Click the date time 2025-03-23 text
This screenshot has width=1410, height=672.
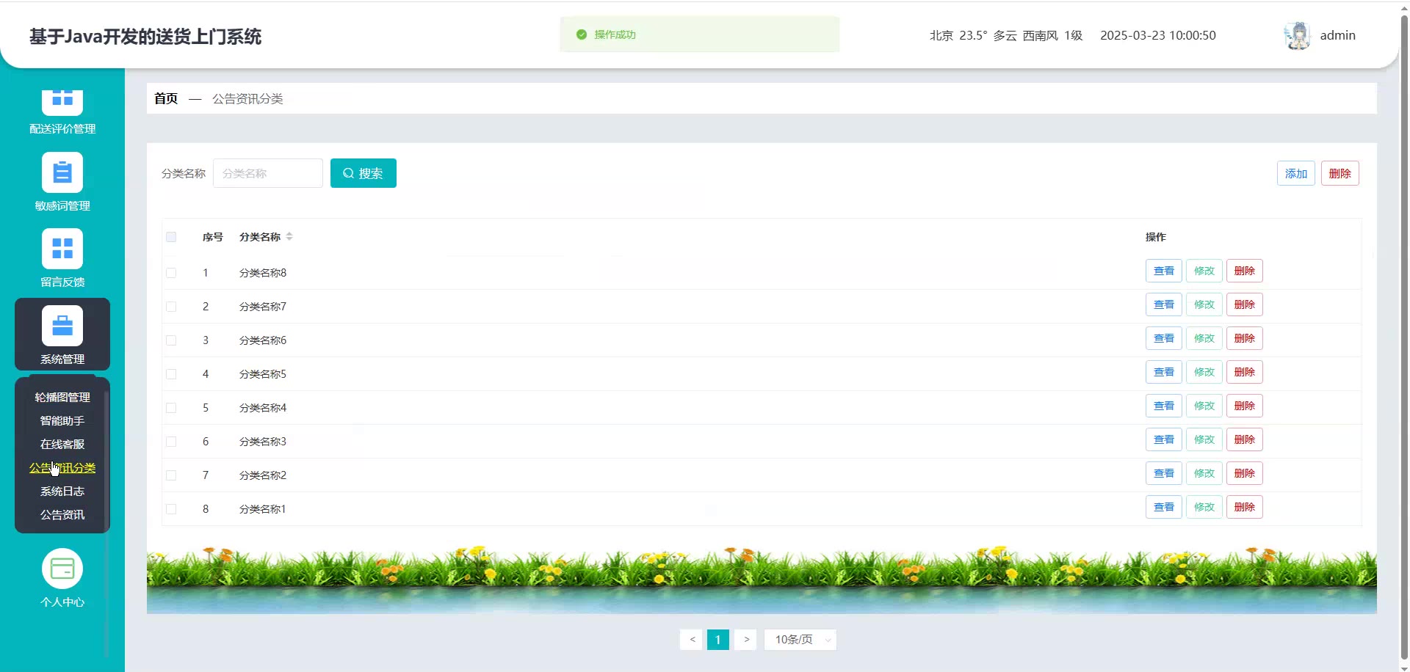point(1158,35)
